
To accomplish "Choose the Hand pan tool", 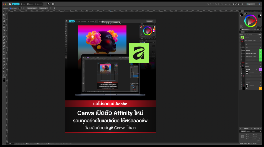I will pos(4,71).
